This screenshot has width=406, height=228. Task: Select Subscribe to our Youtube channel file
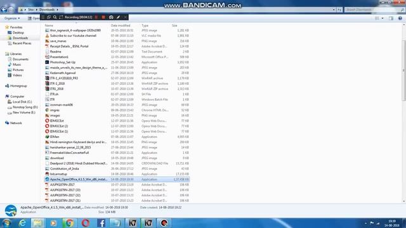117,35
